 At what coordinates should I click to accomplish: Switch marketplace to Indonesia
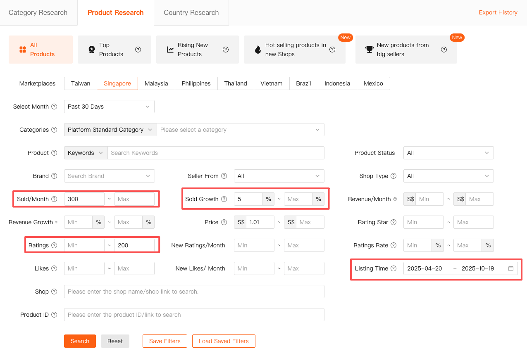tap(337, 83)
